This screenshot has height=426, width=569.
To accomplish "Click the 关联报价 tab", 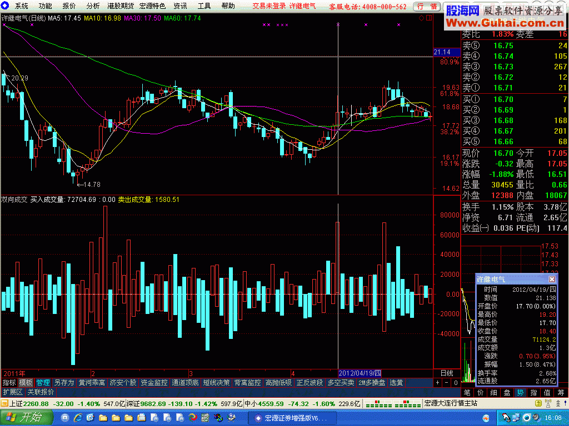I will [x=41, y=392].
